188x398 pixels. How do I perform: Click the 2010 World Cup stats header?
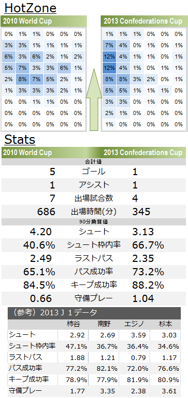click(27, 153)
